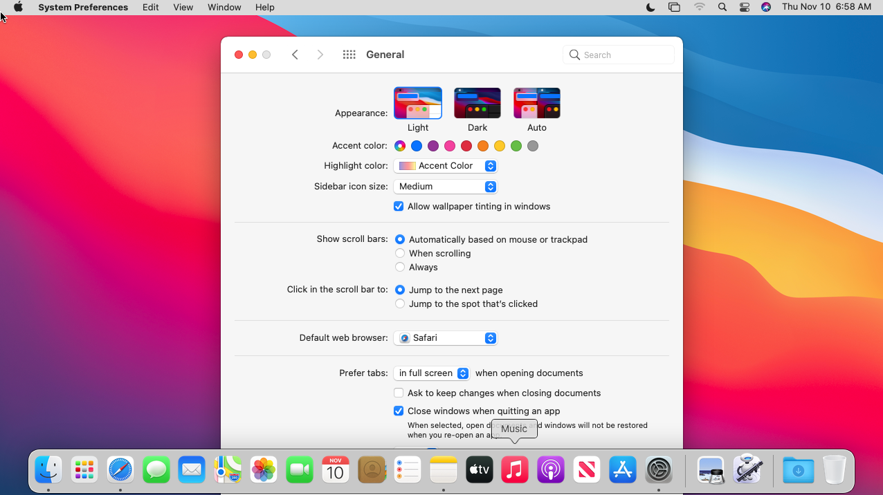This screenshot has width=883, height=495.
Task: Open the Calendar app in the Dock
Action: pos(336,470)
